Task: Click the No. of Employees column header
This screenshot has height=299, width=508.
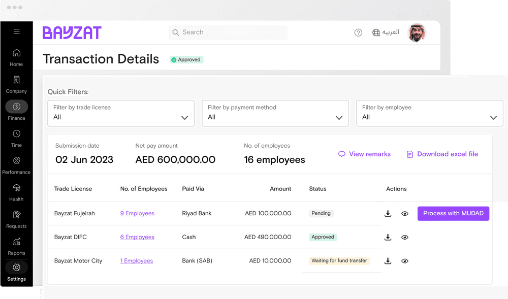Action: pyautogui.click(x=144, y=189)
